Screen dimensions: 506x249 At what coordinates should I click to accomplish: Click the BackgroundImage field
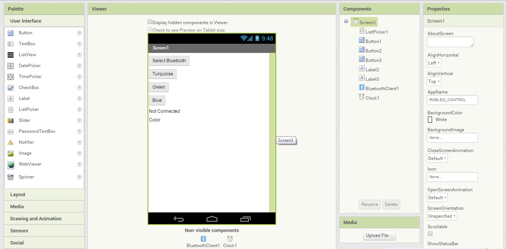(x=452, y=138)
